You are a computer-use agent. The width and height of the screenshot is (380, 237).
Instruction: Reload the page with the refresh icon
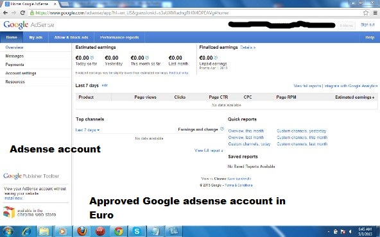pyautogui.click(x=22, y=13)
